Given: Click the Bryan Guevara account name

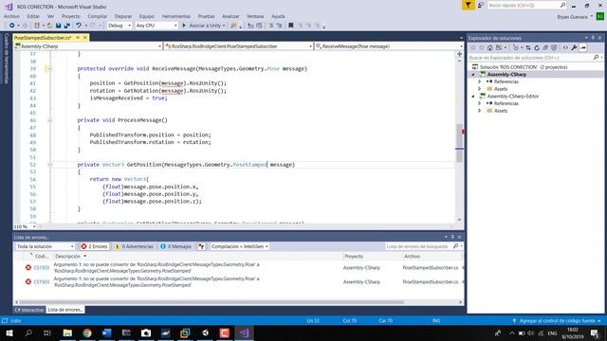Looking at the screenshot, I should 573,17.
